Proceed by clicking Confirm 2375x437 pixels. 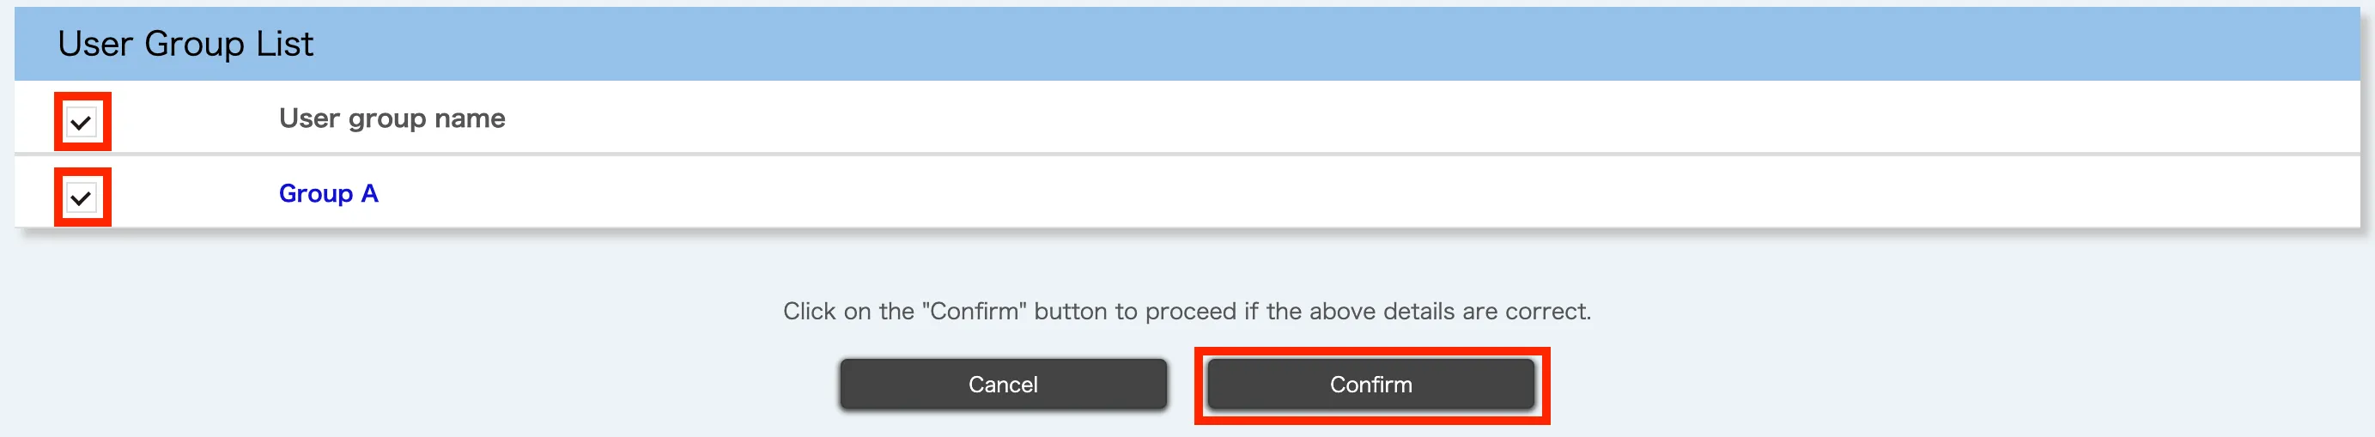[1370, 385]
